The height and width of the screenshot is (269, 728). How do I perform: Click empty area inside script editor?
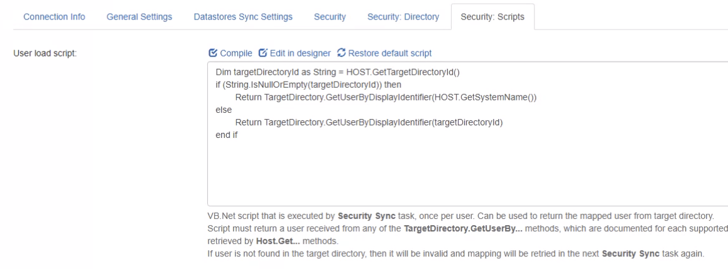440,176
